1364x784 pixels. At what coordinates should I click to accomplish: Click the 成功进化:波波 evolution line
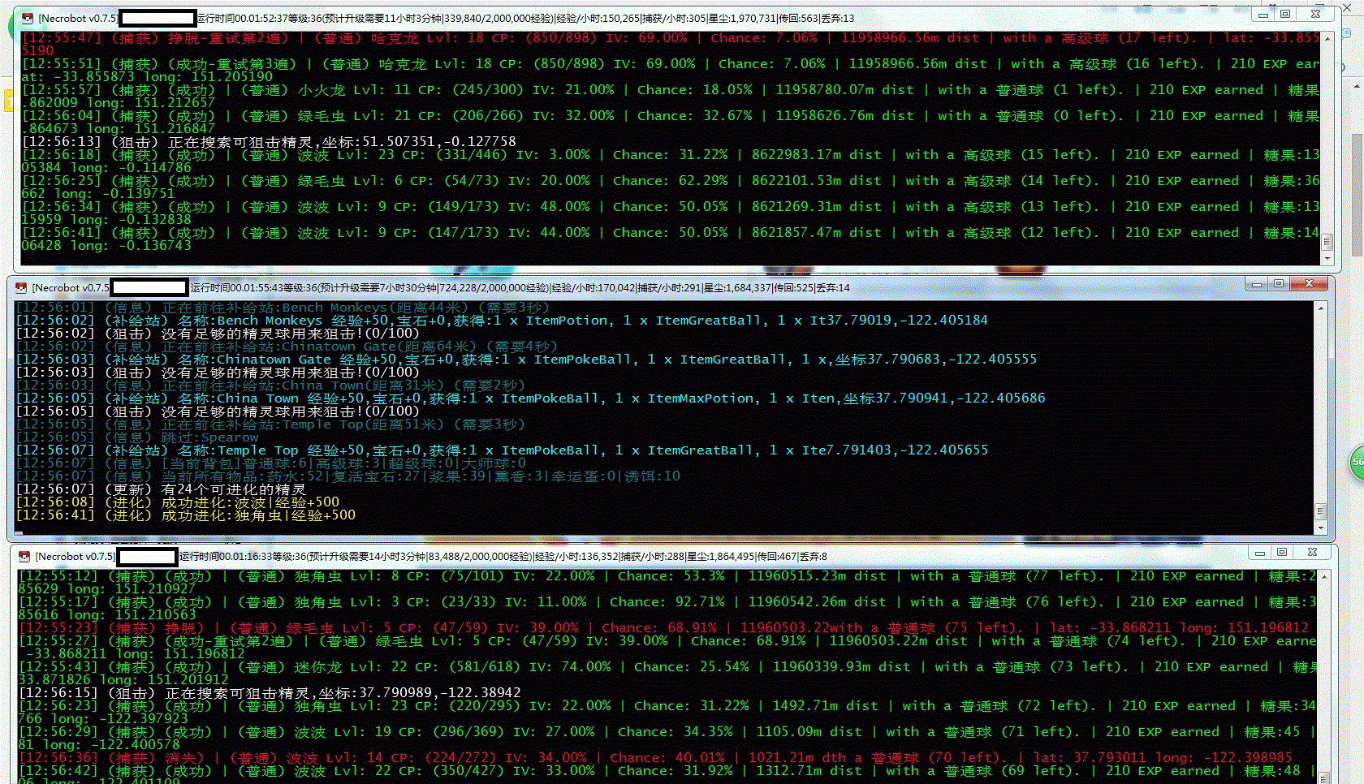178,502
